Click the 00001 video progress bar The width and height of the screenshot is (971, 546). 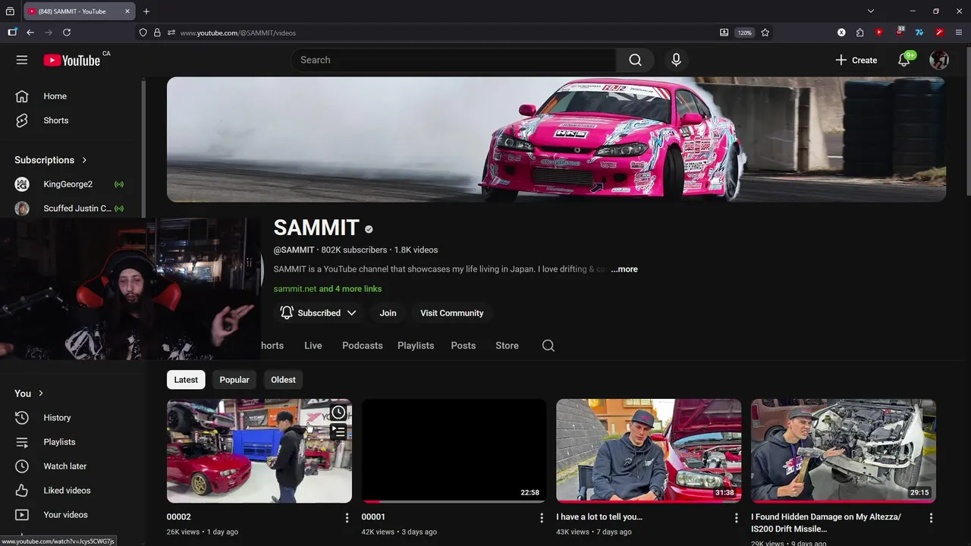click(x=454, y=501)
